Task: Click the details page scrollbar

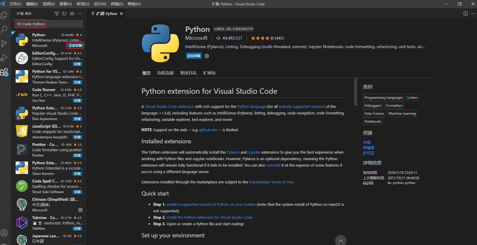Action: [x=356, y=92]
